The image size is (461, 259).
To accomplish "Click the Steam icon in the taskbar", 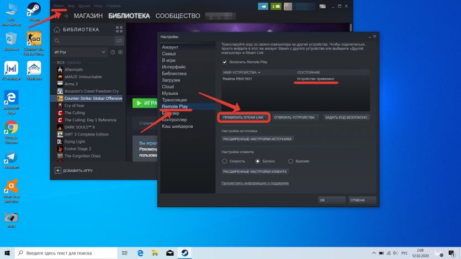I will point(184,253).
